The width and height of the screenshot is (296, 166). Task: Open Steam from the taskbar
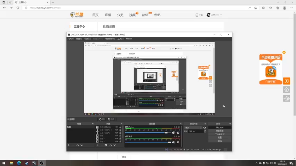click(26, 163)
